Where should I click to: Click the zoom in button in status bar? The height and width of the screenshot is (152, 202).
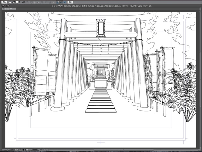coord(20,150)
